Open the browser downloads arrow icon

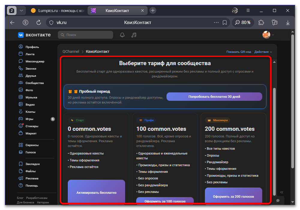[288, 22]
